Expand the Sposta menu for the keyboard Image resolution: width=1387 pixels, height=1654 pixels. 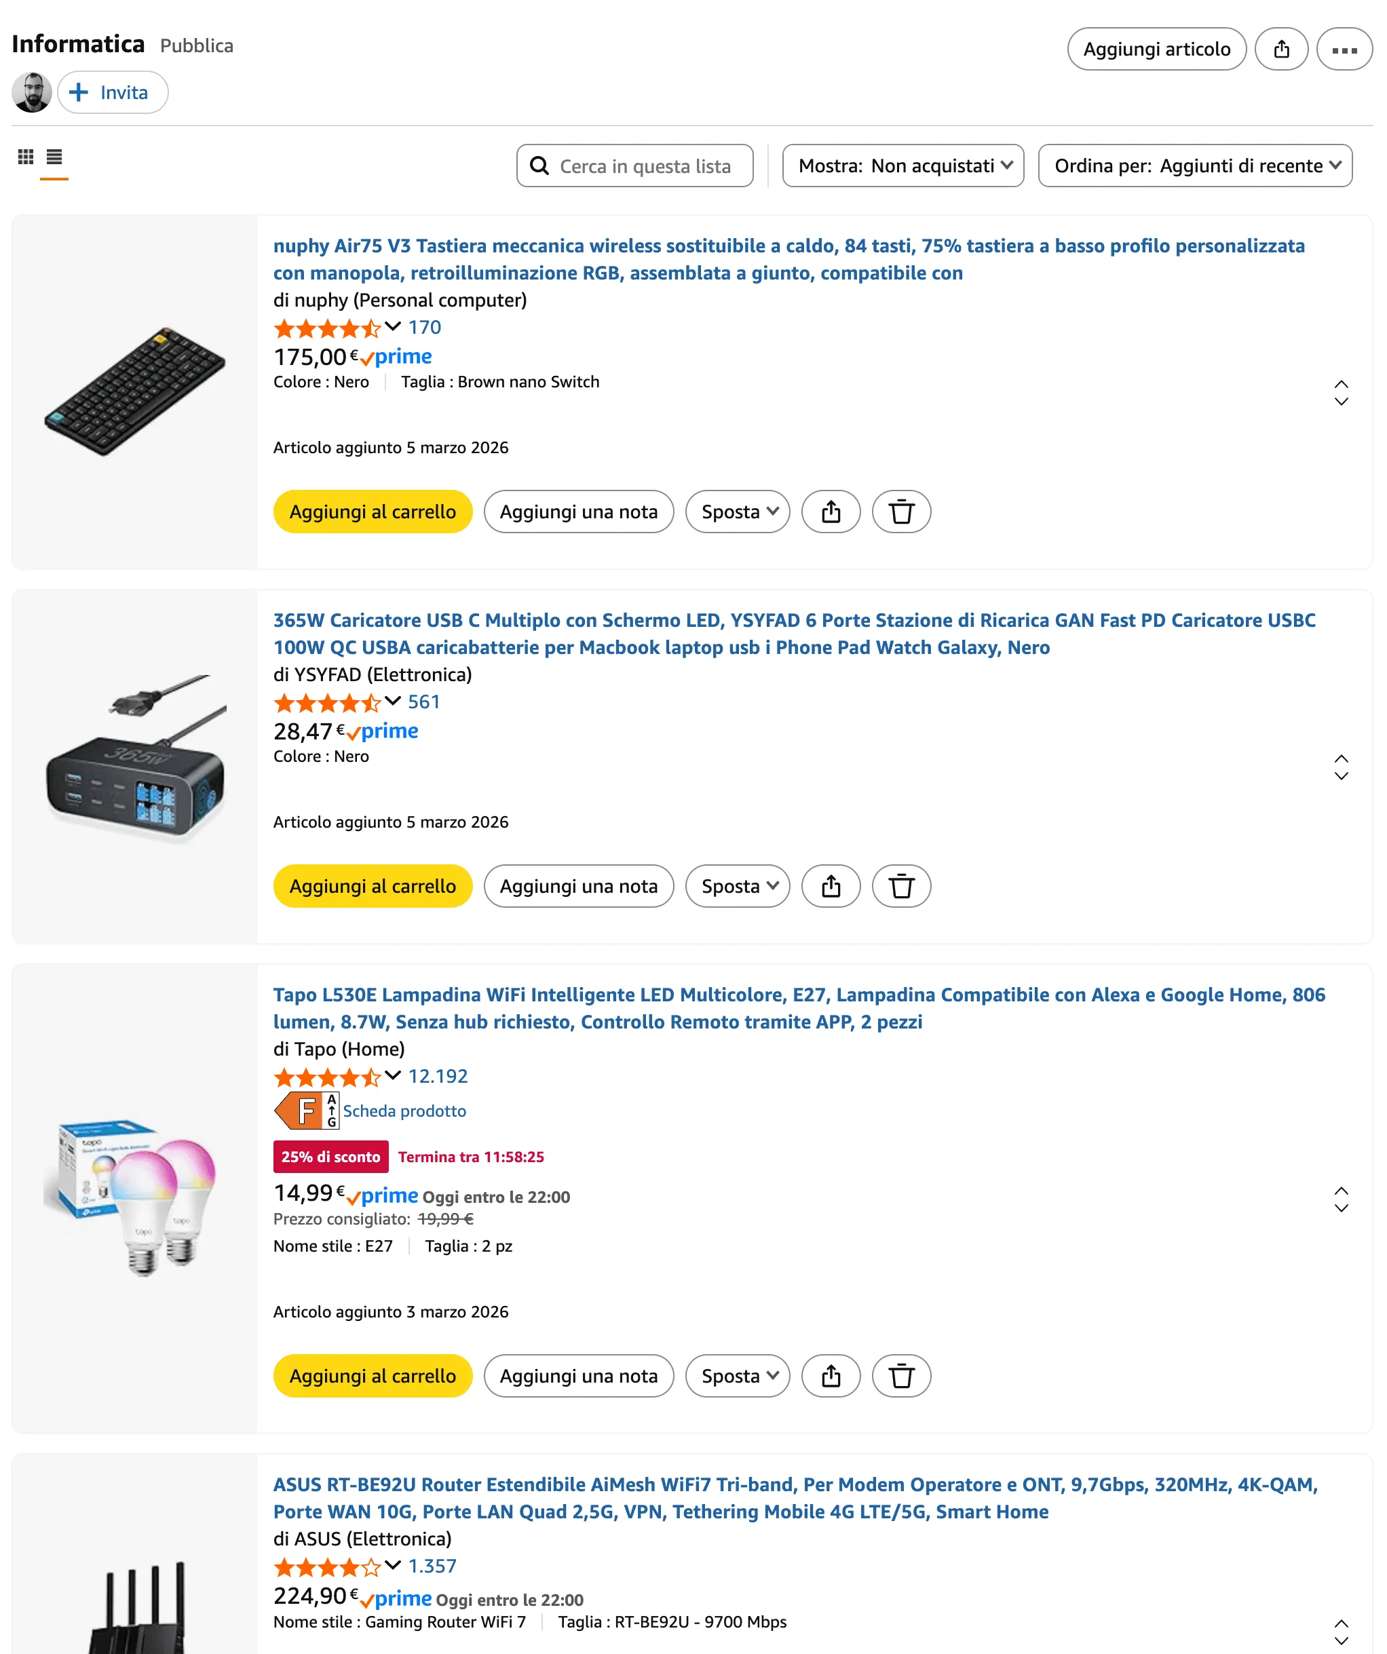[x=737, y=512]
